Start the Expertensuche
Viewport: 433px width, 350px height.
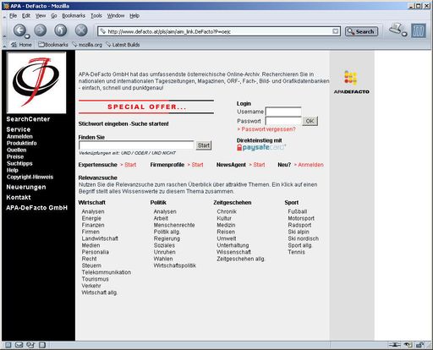(129, 165)
